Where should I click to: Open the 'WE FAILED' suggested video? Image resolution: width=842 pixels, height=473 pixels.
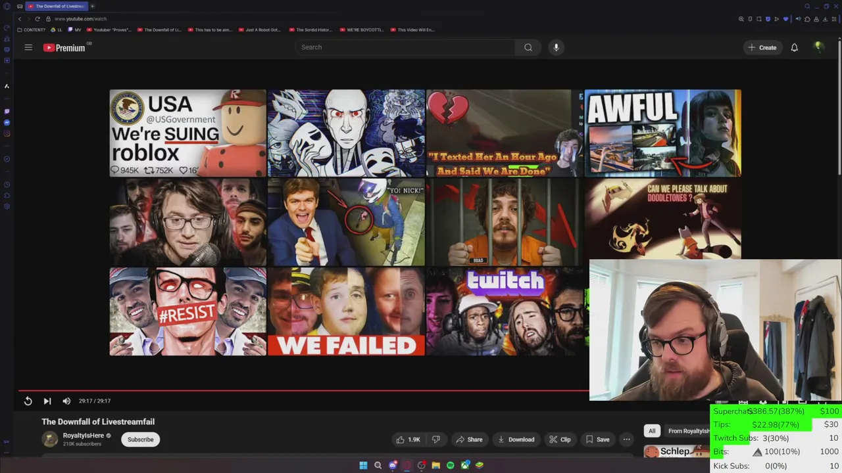coord(346,311)
